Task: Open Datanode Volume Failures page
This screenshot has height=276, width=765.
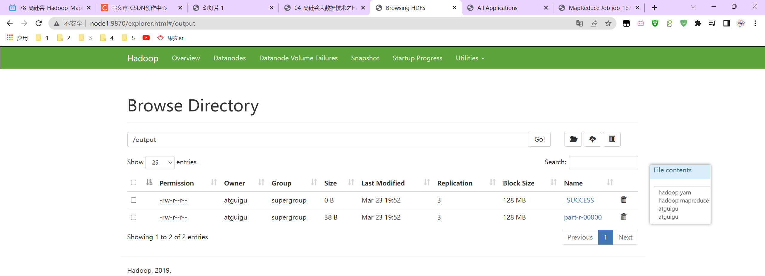Action: point(298,58)
